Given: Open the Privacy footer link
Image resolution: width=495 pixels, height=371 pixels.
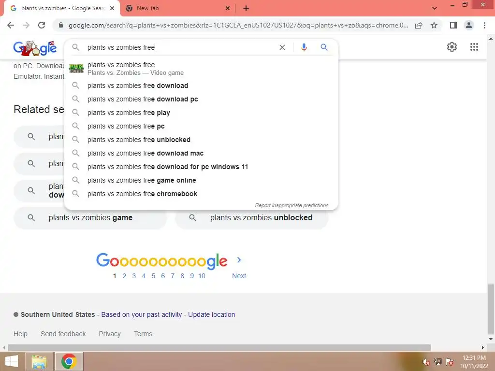Looking at the screenshot, I should tap(110, 334).
